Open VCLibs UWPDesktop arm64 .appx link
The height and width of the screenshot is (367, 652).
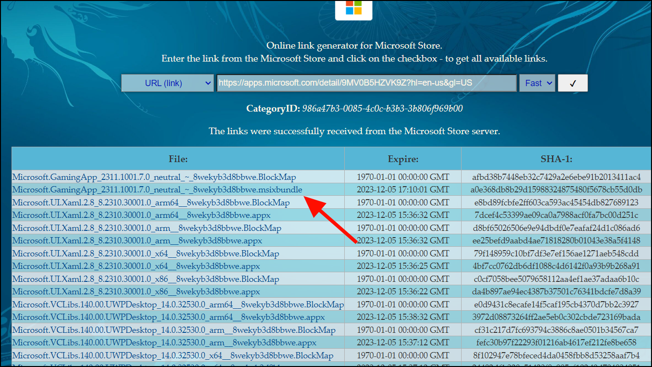point(168,317)
